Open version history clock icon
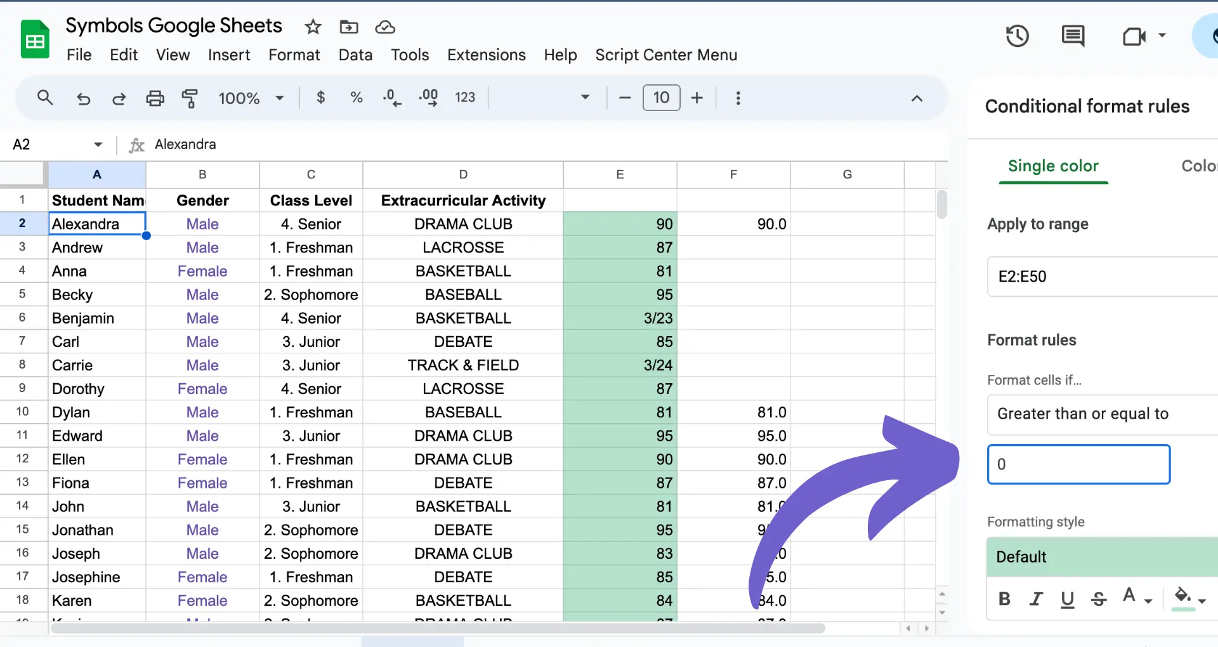This screenshot has width=1218, height=647. pos(1017,36)
